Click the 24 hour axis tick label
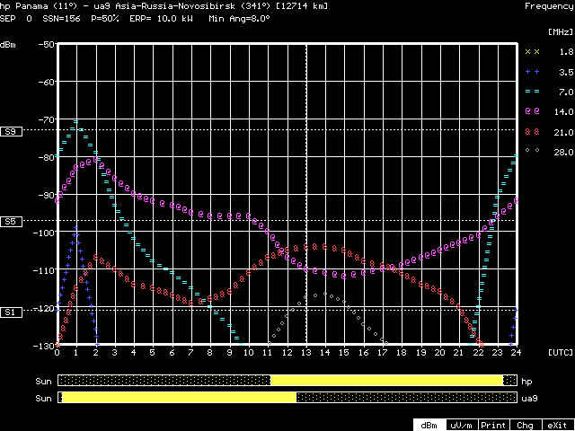The width and height of the screenshot is (575, 431). pyautogui.click(x=517, y=353)
